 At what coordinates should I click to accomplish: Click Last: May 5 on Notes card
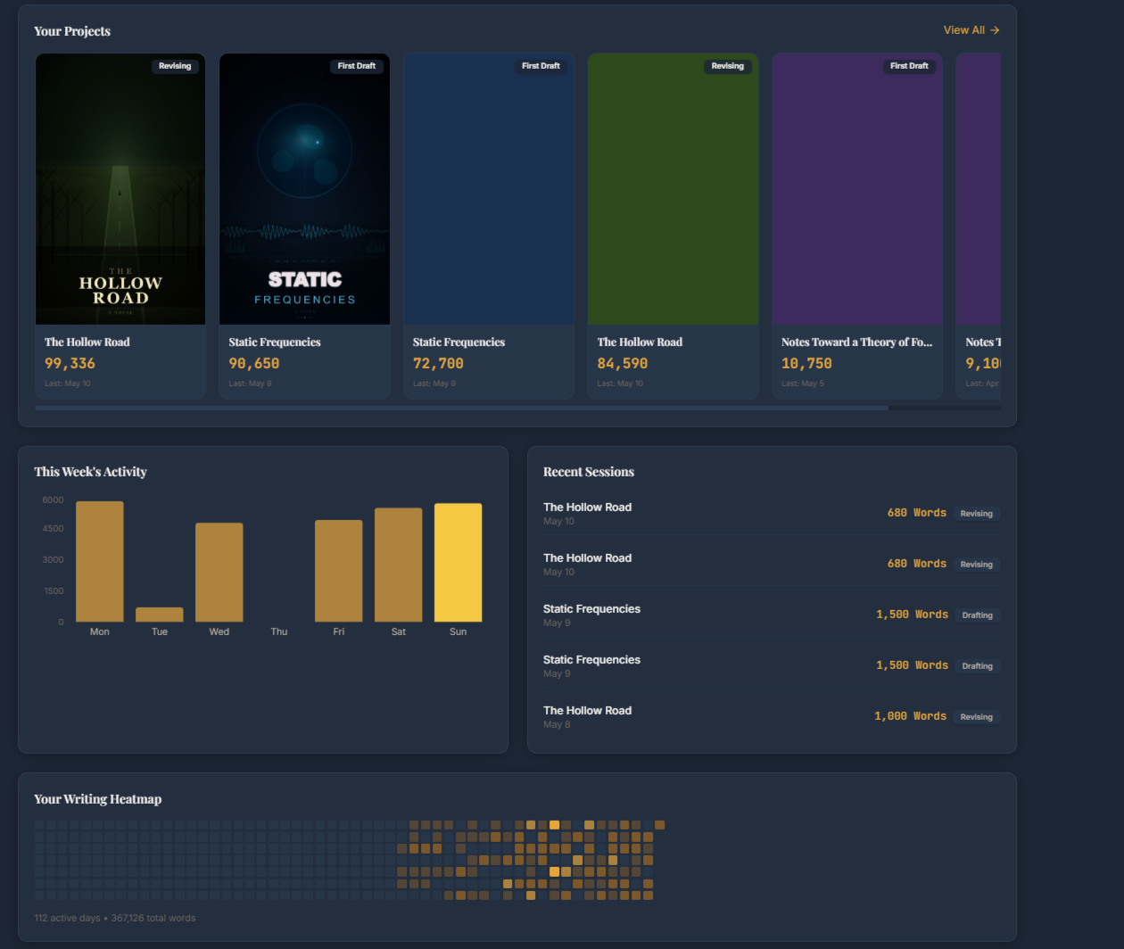pyautogui.click(x=803, y=384)
